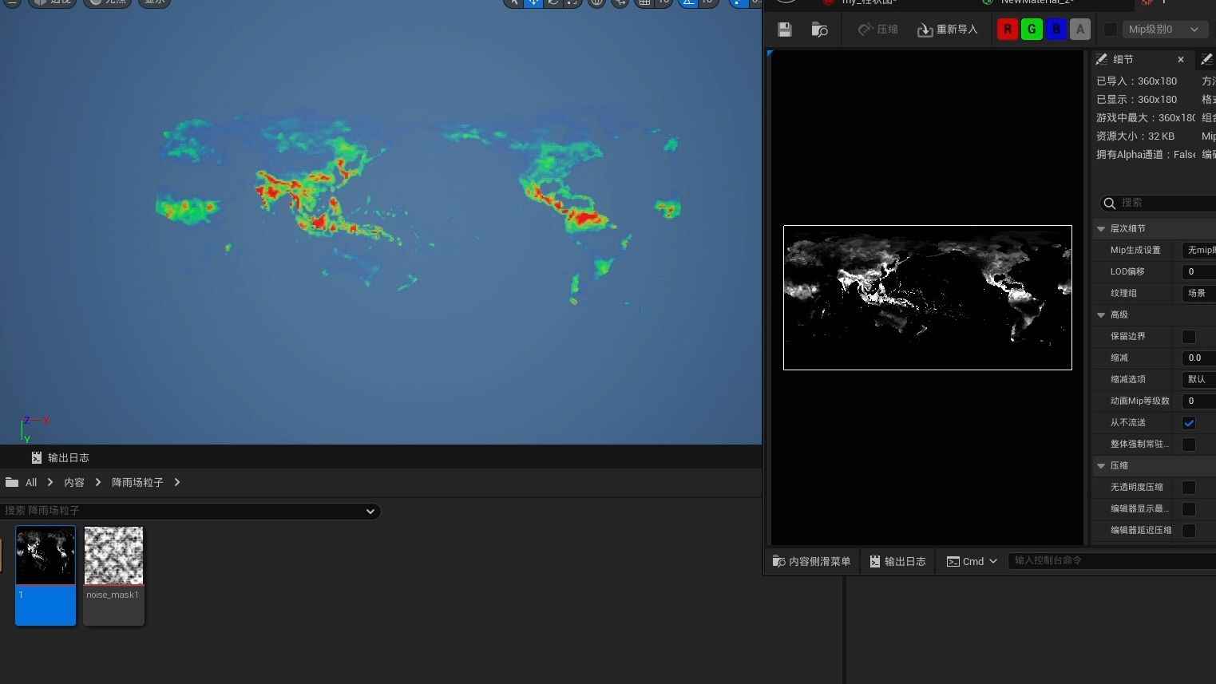Screen dimensions: 1216x684
Task: Close the 细节 details tab
Action: coord(1181,60)
